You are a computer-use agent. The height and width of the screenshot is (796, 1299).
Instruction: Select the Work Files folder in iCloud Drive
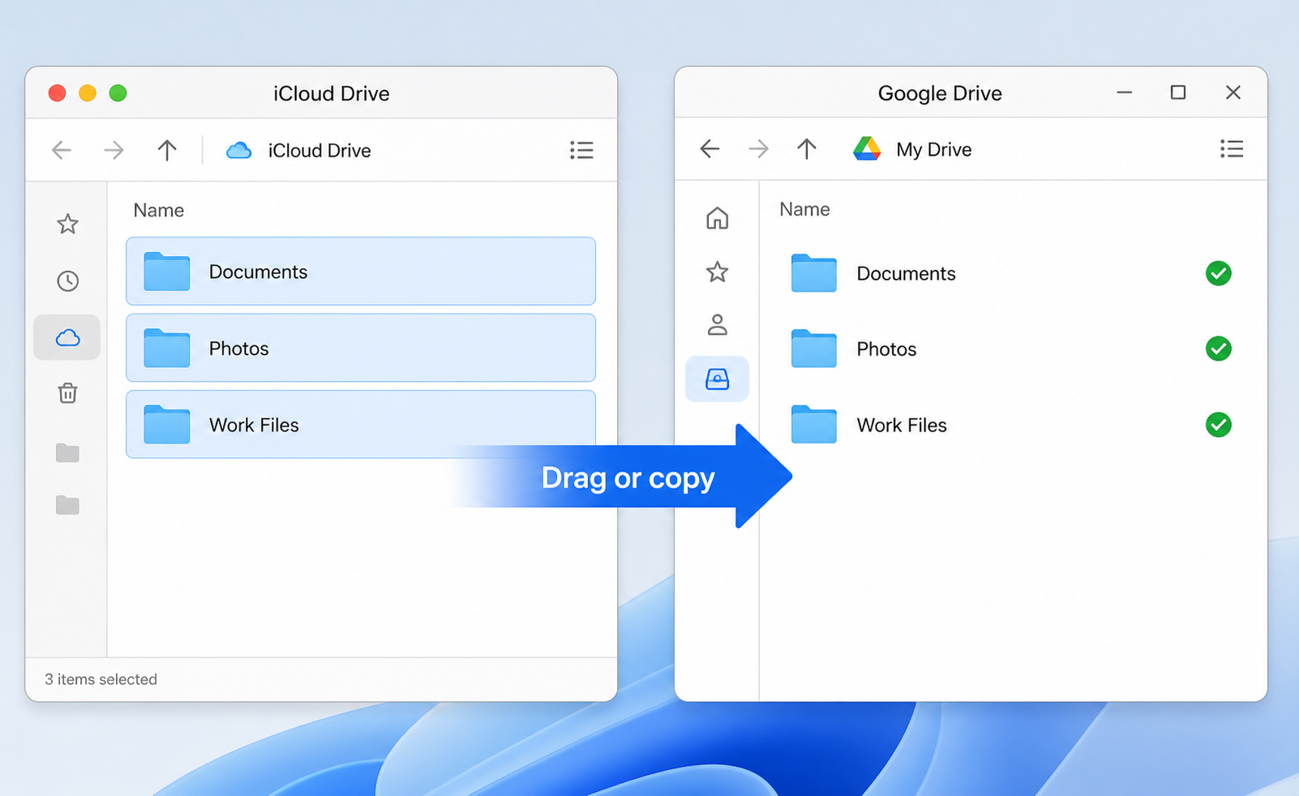click(361, 424)
